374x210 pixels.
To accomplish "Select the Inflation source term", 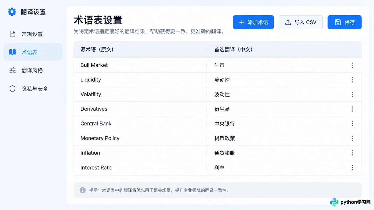I will [90, 153].
